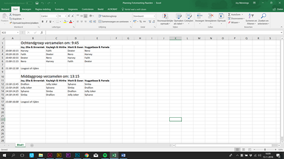Open Name Box K22 dropdown arrow

click(x=18, y=33)
